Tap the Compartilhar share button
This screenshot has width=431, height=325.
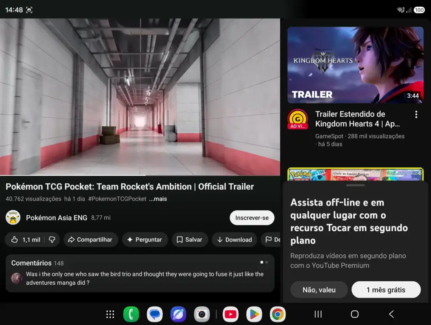point(91,240)
